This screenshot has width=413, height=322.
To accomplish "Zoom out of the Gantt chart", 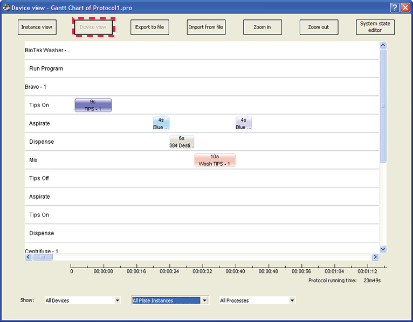I will coord(318,27).
